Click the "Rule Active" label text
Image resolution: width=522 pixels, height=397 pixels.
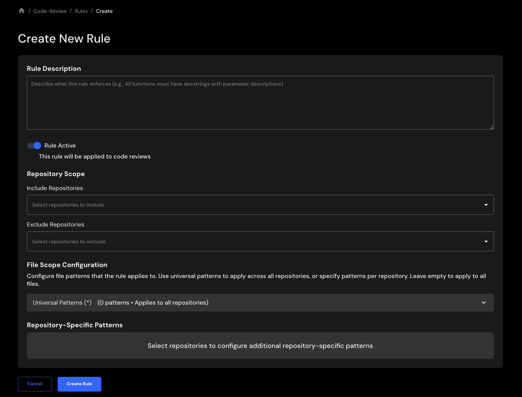pos(60,146)
